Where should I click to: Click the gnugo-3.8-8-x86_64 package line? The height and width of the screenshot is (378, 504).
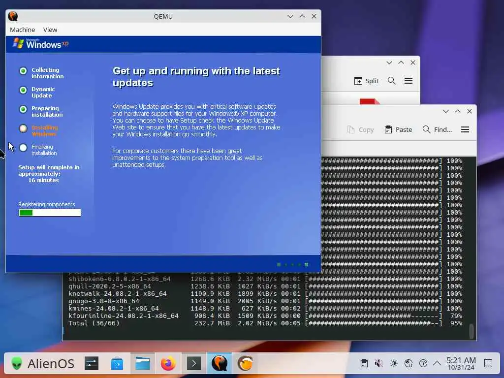pos(265,301)
